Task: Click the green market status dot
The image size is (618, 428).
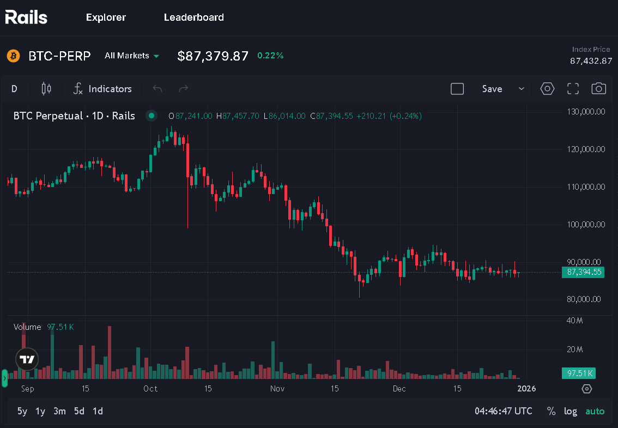Action: coord(152,116)
